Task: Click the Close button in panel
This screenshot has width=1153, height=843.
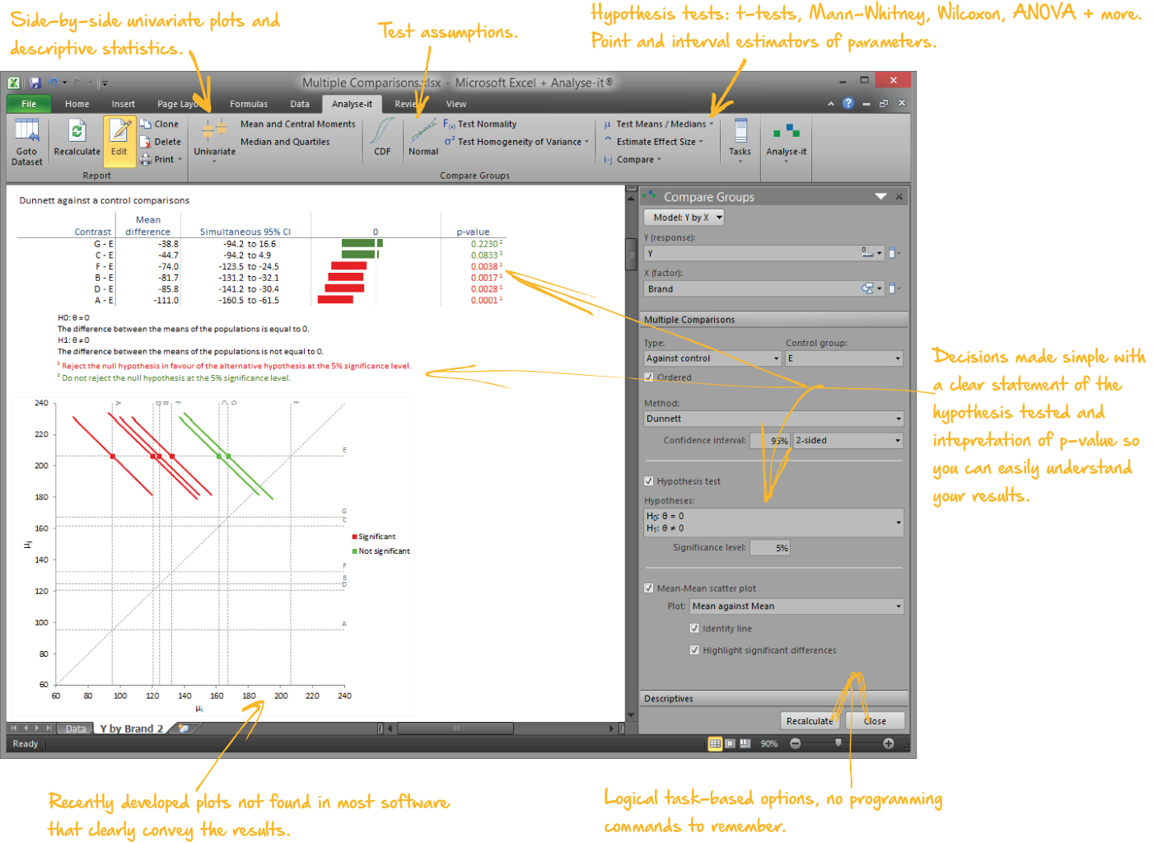Action: pyautogui.click(x=875, y=721)
